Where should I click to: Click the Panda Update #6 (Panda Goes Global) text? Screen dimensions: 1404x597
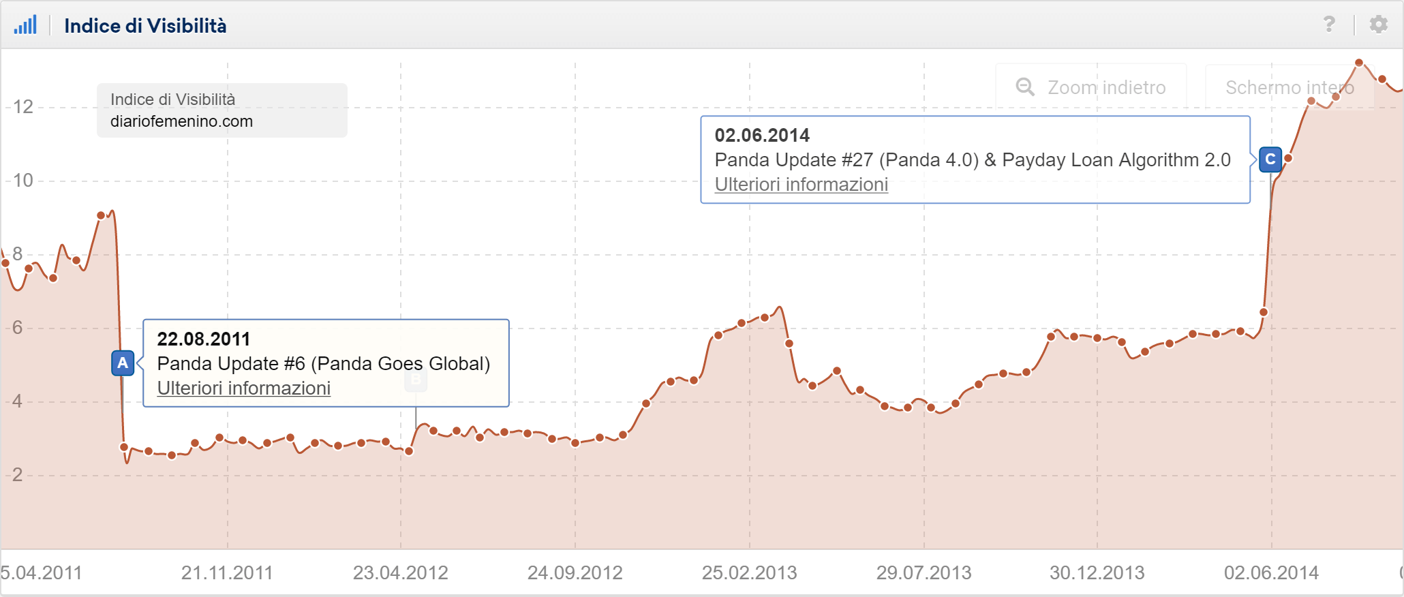pyautogui.click(x=324, y=363)
